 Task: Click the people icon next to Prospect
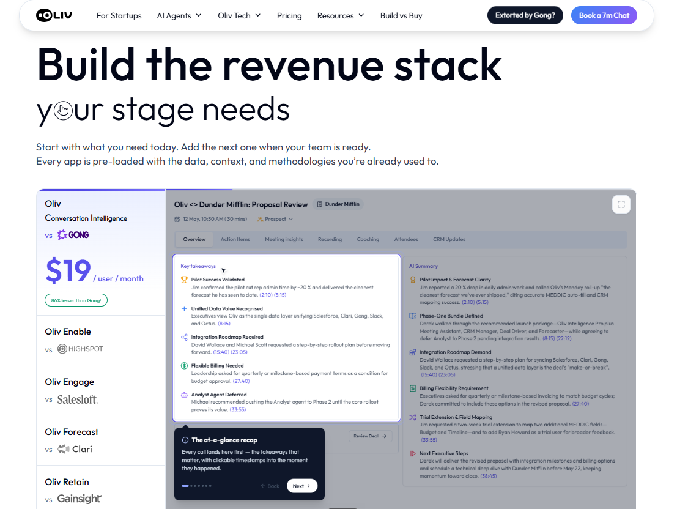pyautogui.click(x=261, y=219)
